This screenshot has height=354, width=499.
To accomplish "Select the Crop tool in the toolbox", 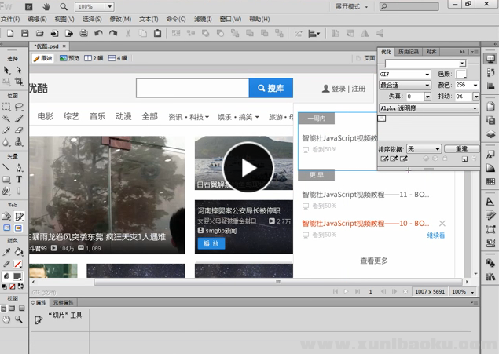I will [19, 81].
